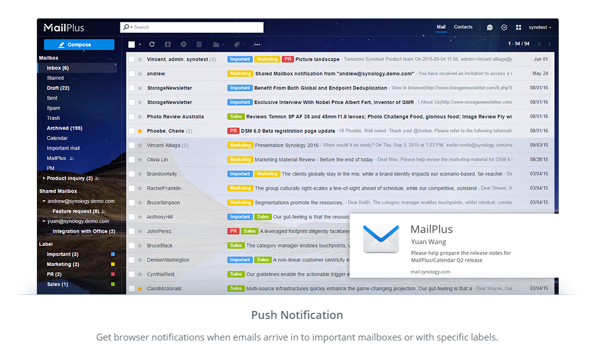The image size is (611, 354).
Task: Open Archived (195) folder
Action: pos(65,128)
